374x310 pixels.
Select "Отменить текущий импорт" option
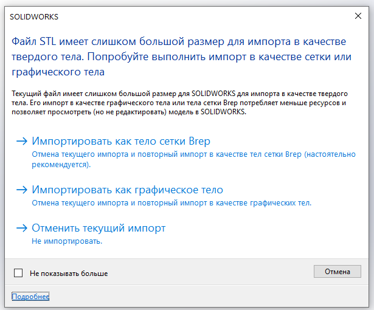tap(99, 229)
